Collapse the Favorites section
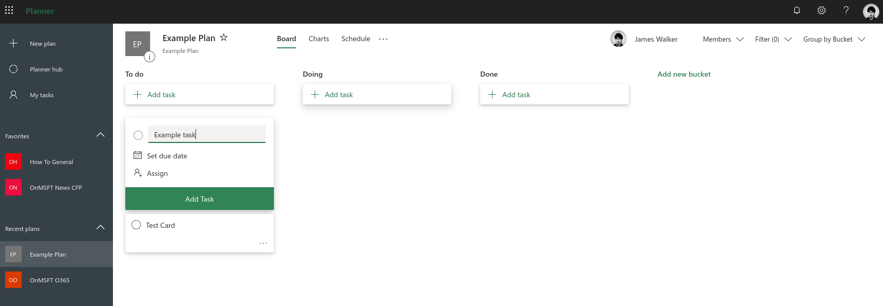This screenshot has width=883, height=306. (x=101, y=135)
